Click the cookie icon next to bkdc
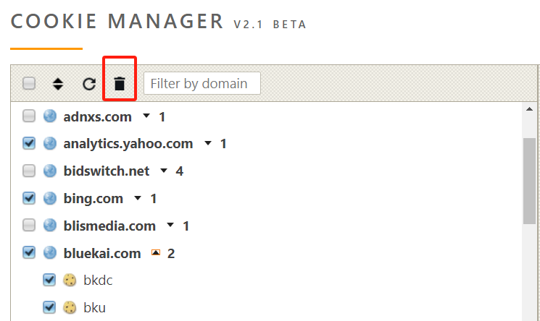The height and width of the screenshot is (321, 540). (70, 281)
